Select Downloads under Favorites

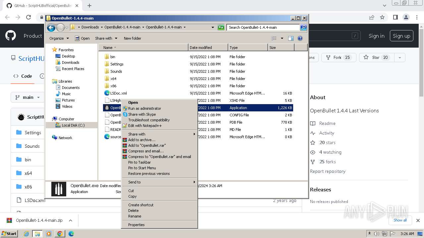click(71, 62)
